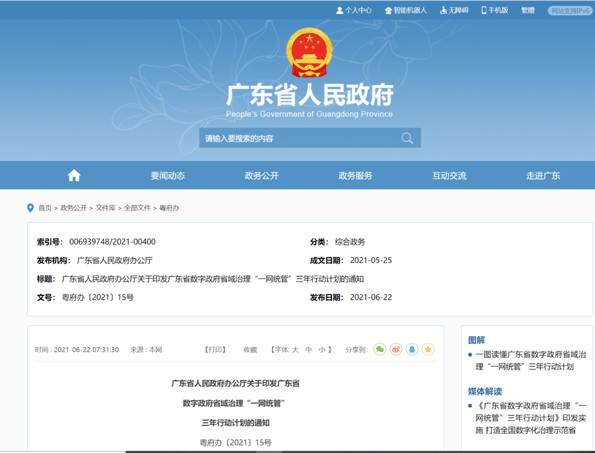This screenshot has width=595, height=453.
Task: Open the 政务公开 navigation menu
Action: [262, 176]
